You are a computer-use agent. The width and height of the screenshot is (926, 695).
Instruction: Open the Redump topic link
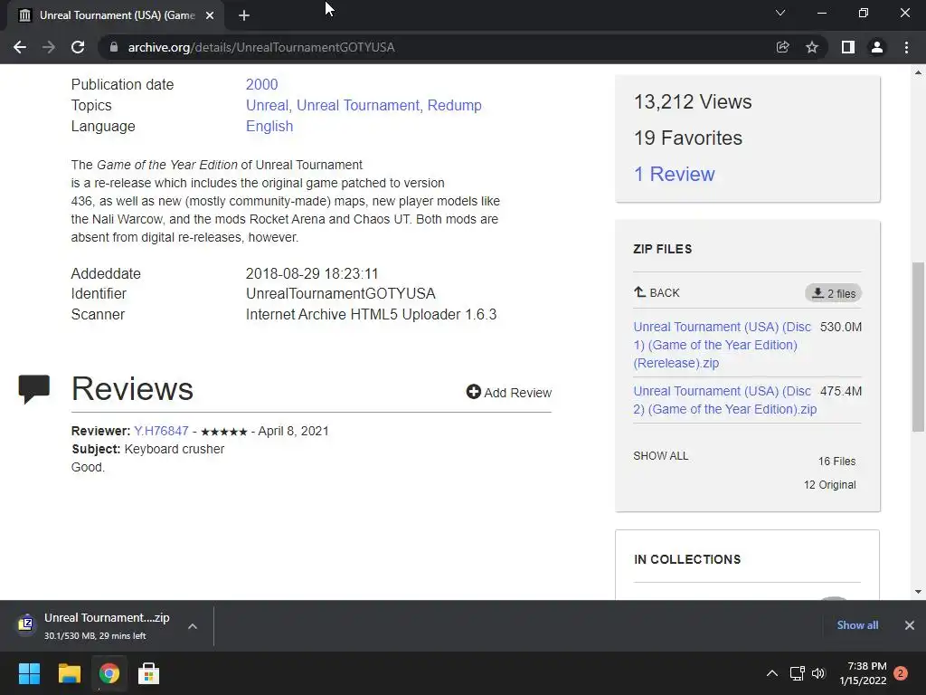[x=454, y=105]
